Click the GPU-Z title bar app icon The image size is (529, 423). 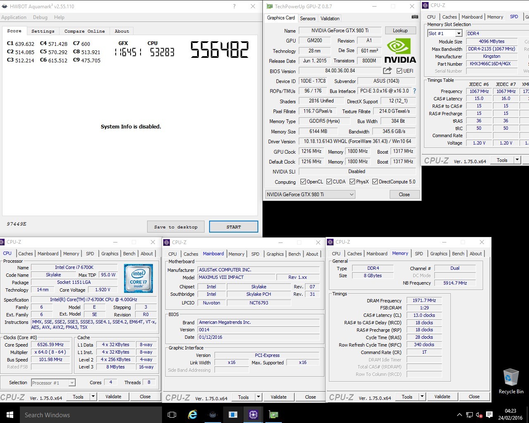coord(270,6)
